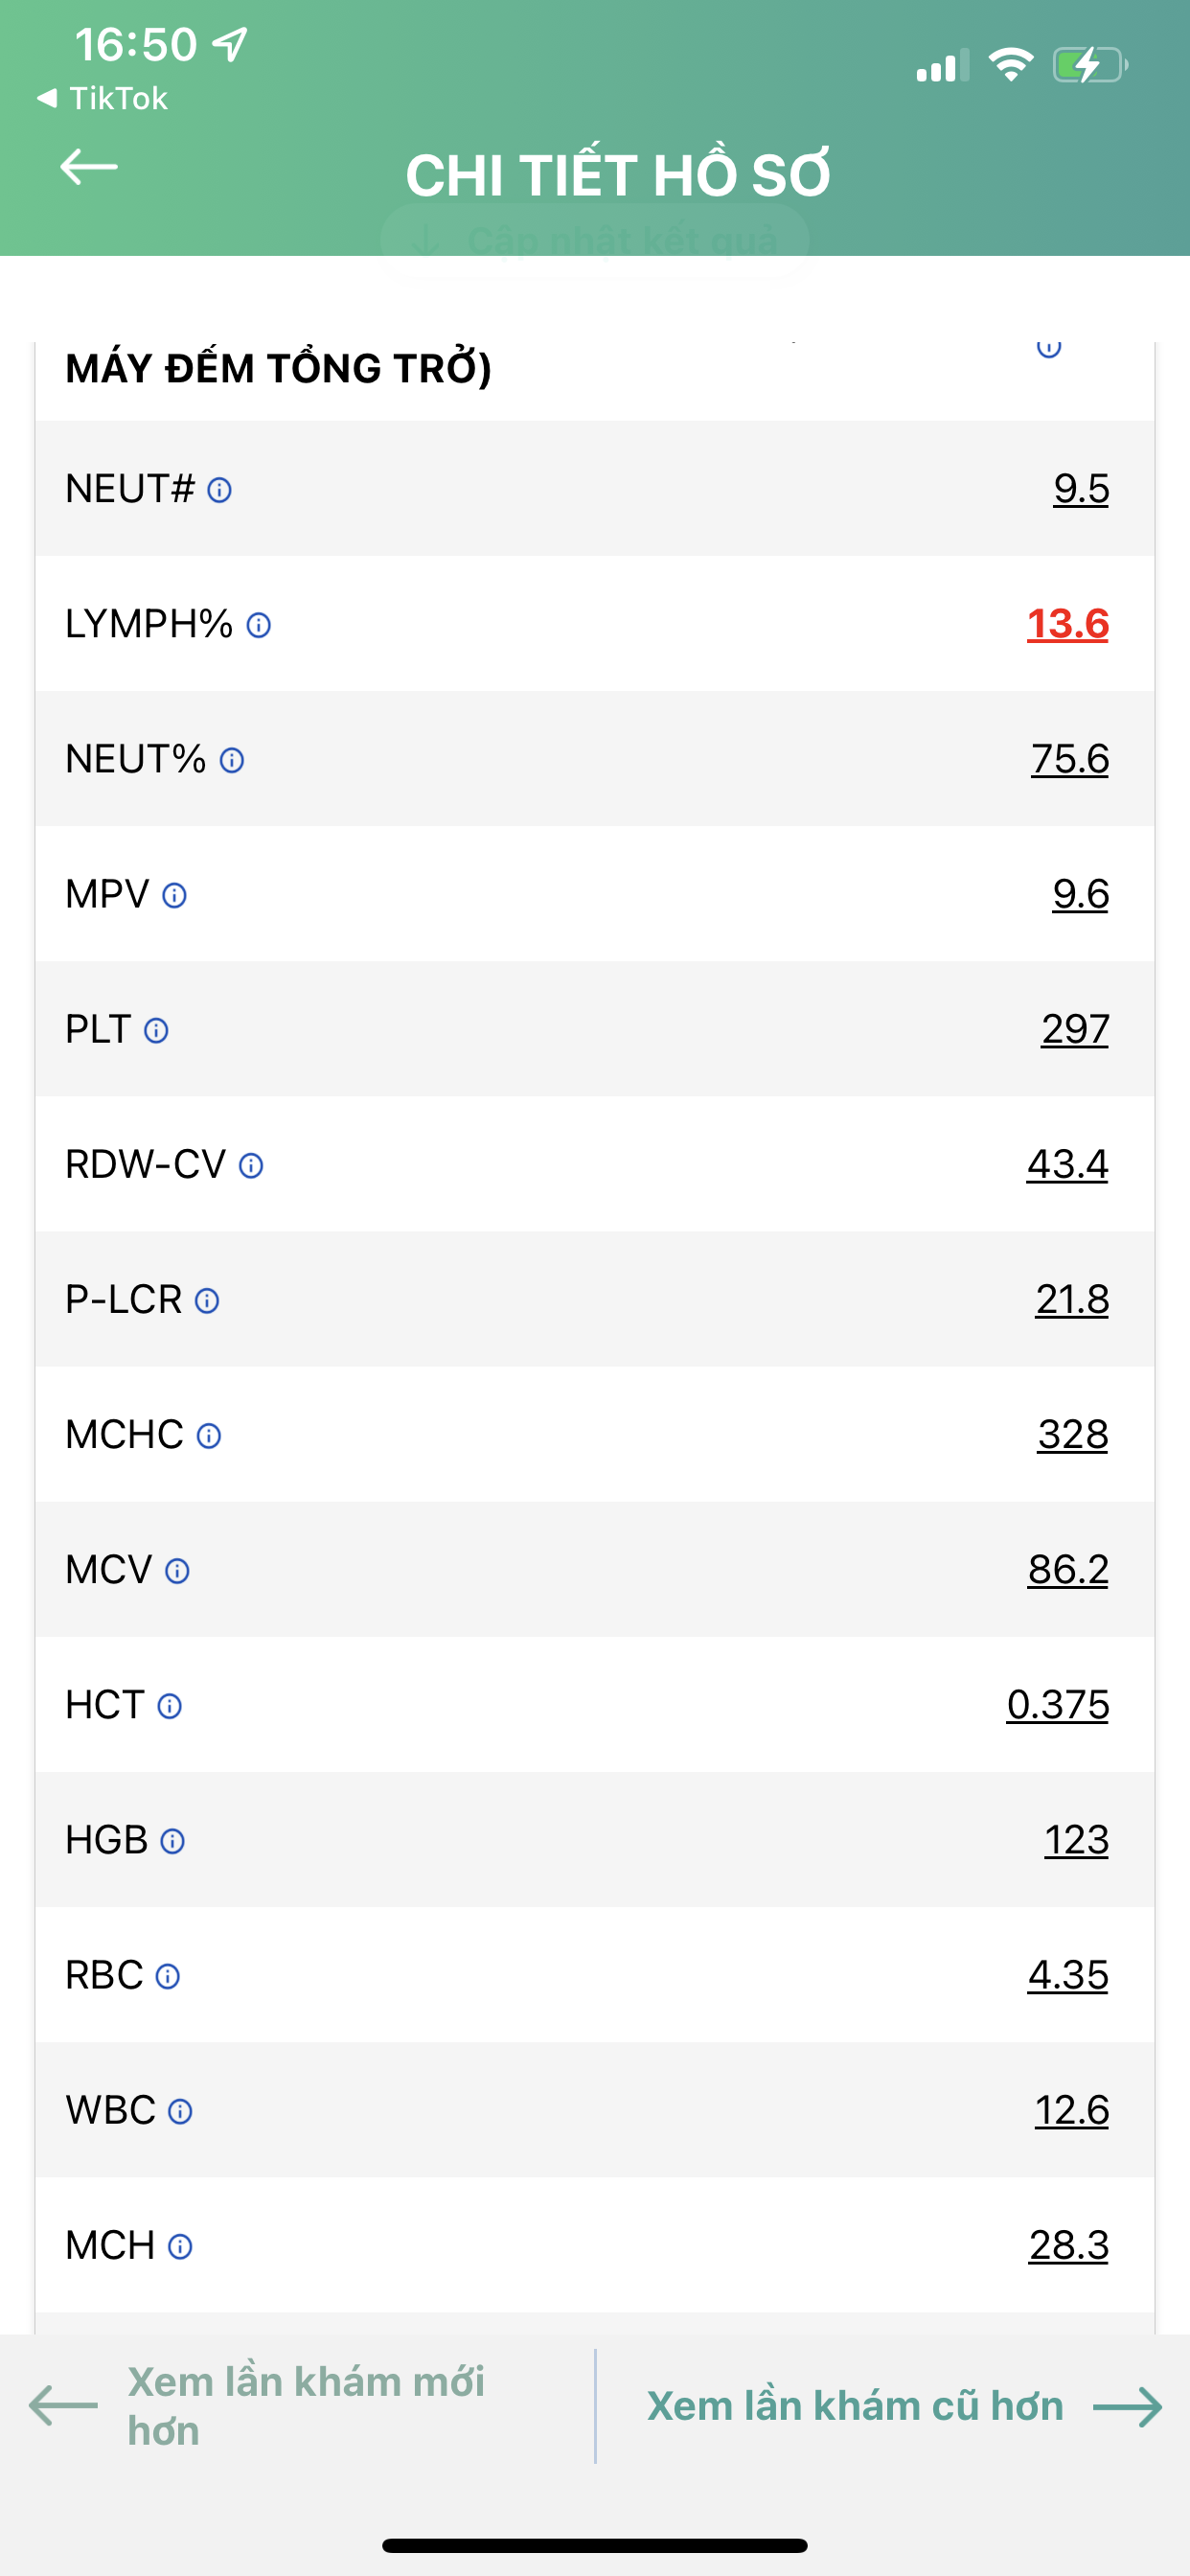Image resolution: width=1190 pixels, height=2576 pixels.
Task: Go to Xem lần khám cũ hơn
Action: point(904,2406)
